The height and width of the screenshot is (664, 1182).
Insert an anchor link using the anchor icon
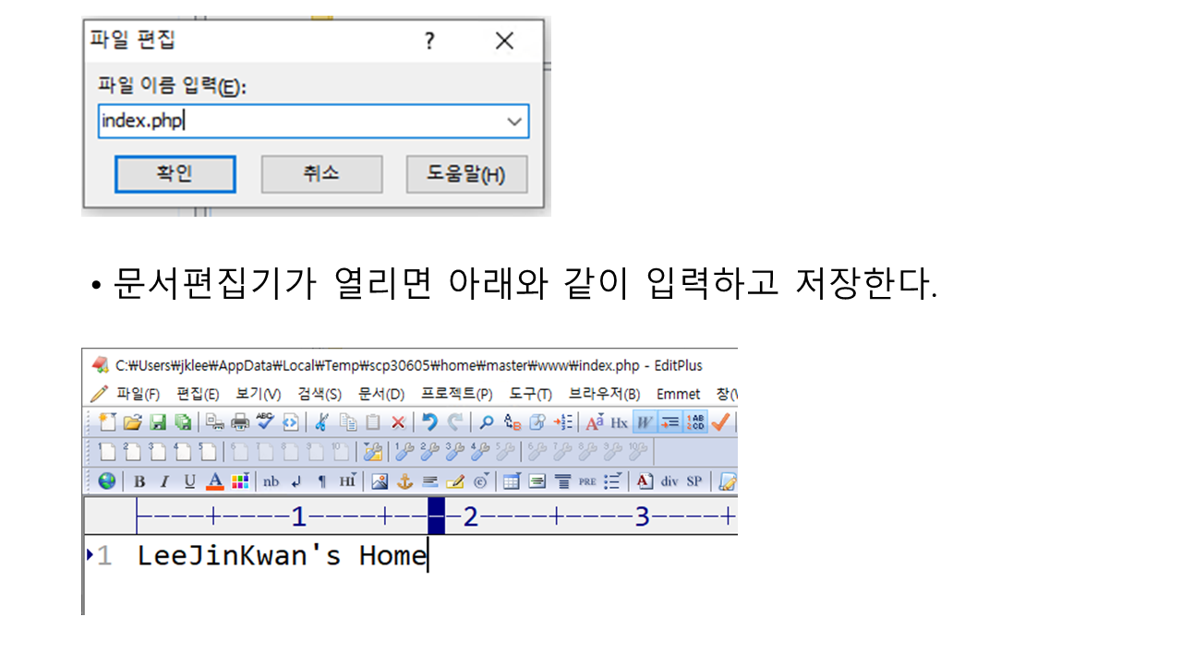(x=404, y=481)
